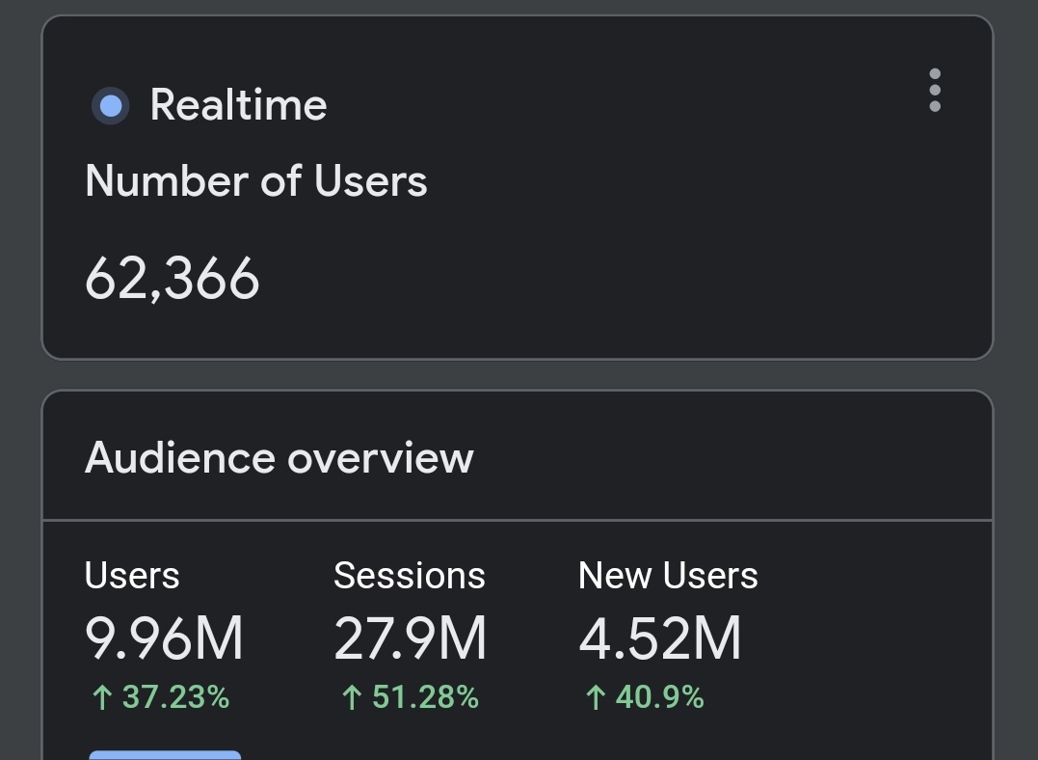Image resolution: width=1038 pixels, height=760 pixels.
Task: Click the 40.9% new users change
Action: point(644,697)
